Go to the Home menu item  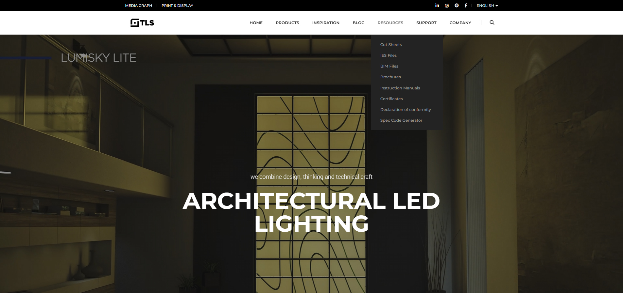point(256,23)
